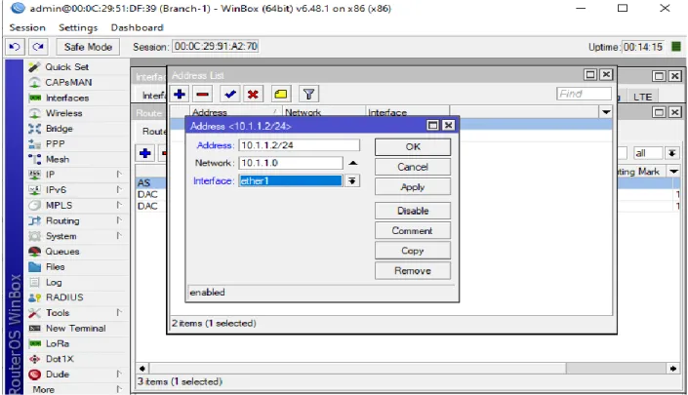Image resolution: width=688 pixels, height=395 pixels.
Task: Open the Dashboard menu
Action: [137, 27]
